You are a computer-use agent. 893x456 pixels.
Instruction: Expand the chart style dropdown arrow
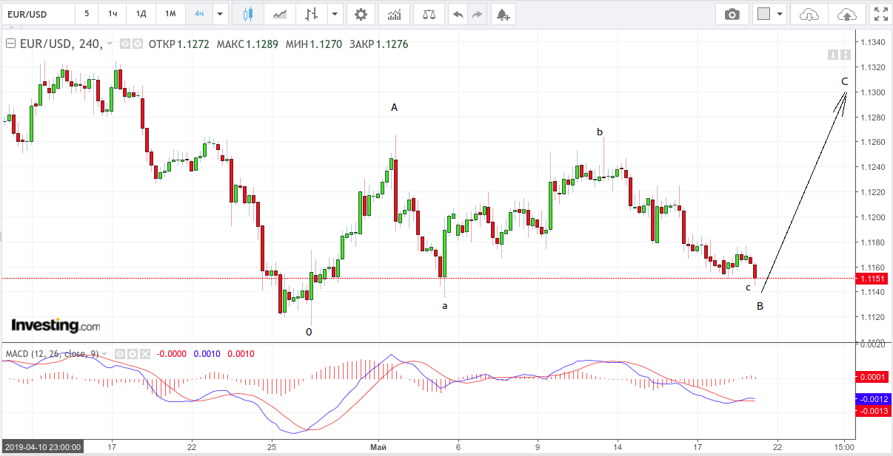(x=336, y=14)
